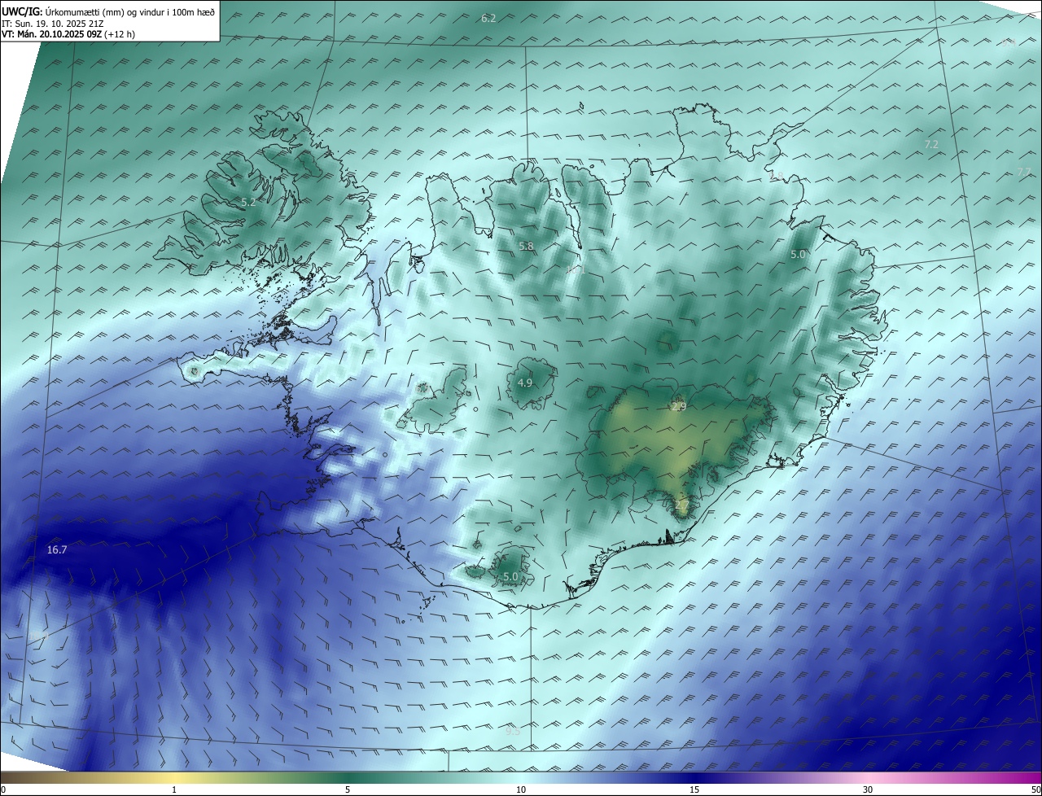Click the 7.2 value label
The height and width of the screenshot is (796, 1042).
(x=931, y=144)
